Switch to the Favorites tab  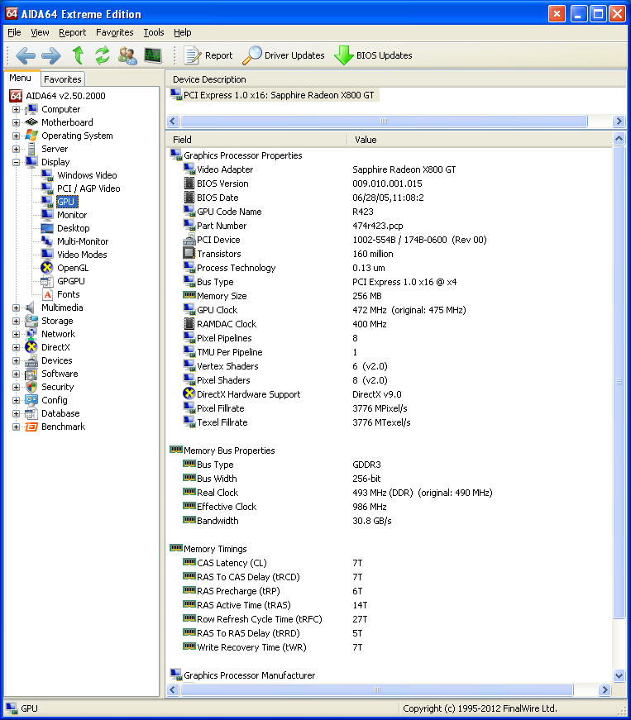63,79
